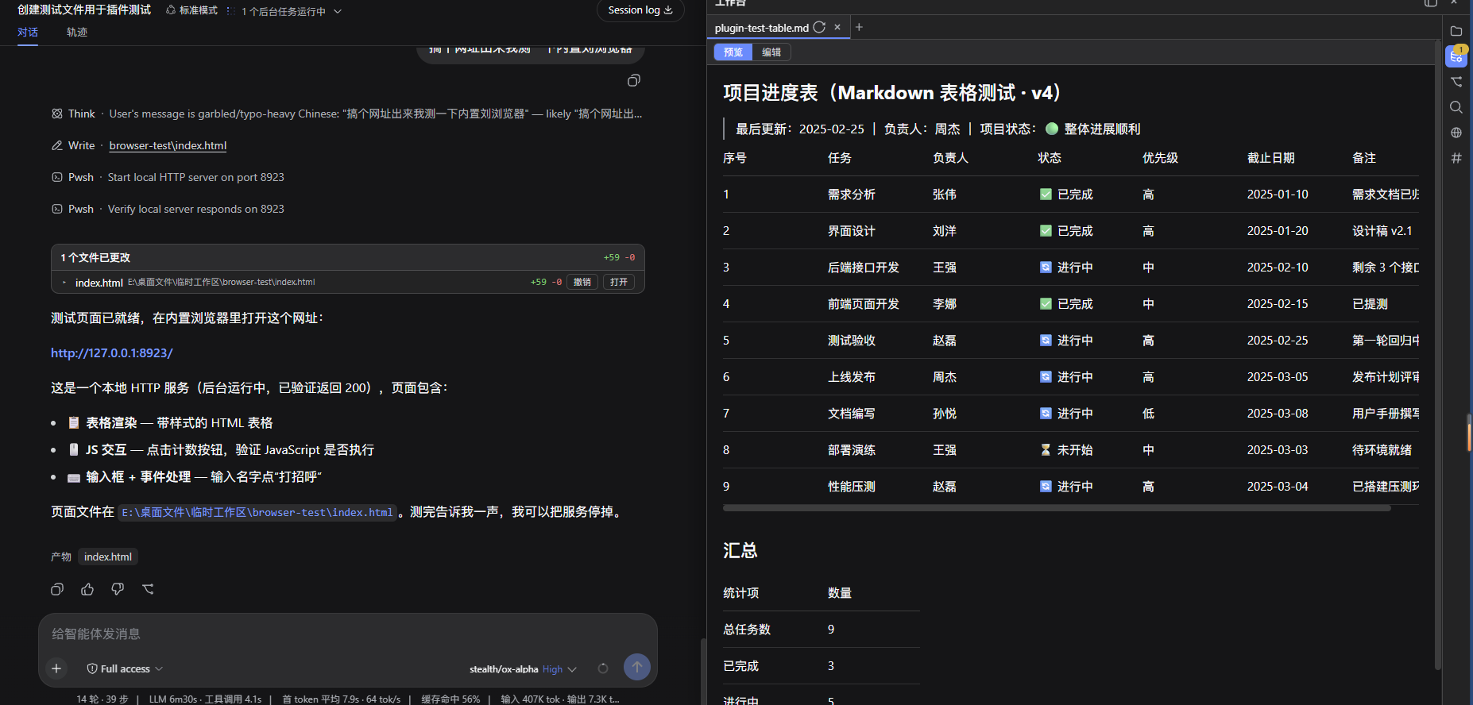Give the reply a thumbs up
This screenshot has width=1473, height=705.
click(87, 589)
